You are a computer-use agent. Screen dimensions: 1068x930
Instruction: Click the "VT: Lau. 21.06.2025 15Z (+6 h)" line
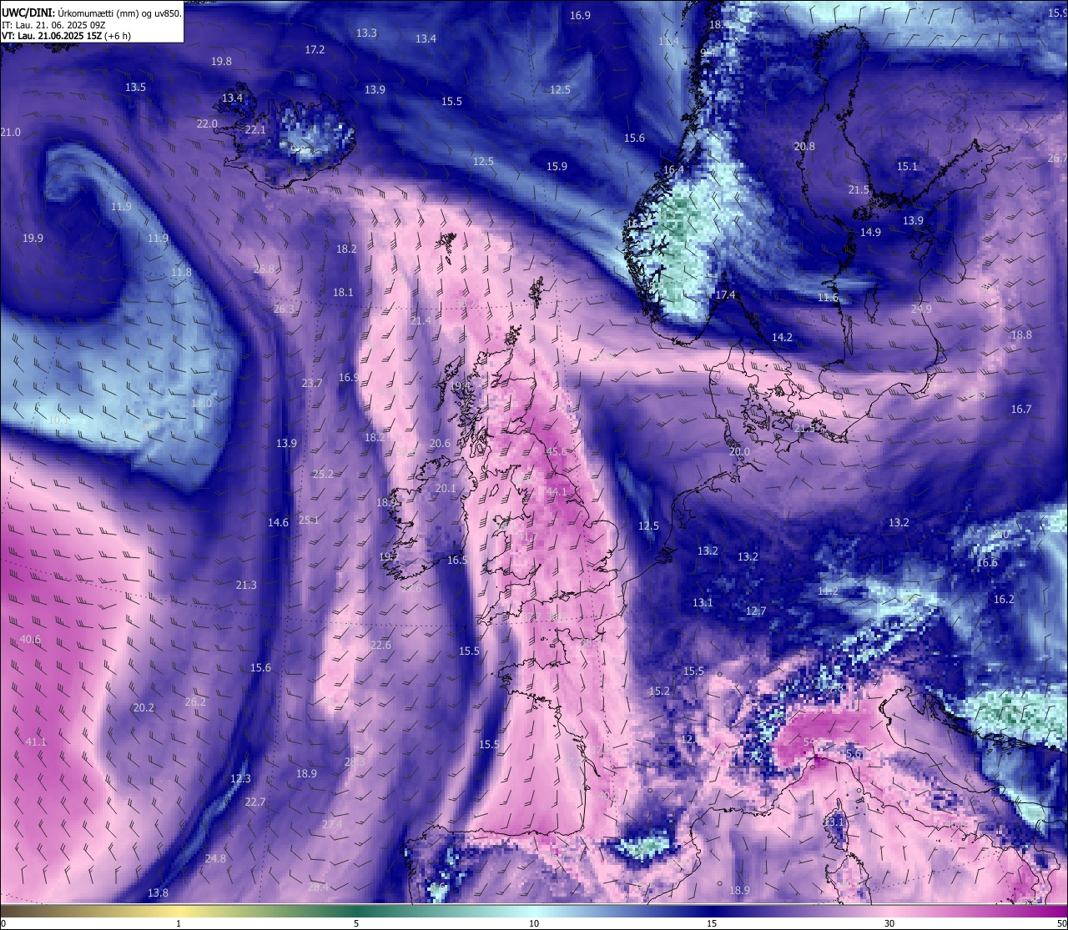(x=66, y=36)
